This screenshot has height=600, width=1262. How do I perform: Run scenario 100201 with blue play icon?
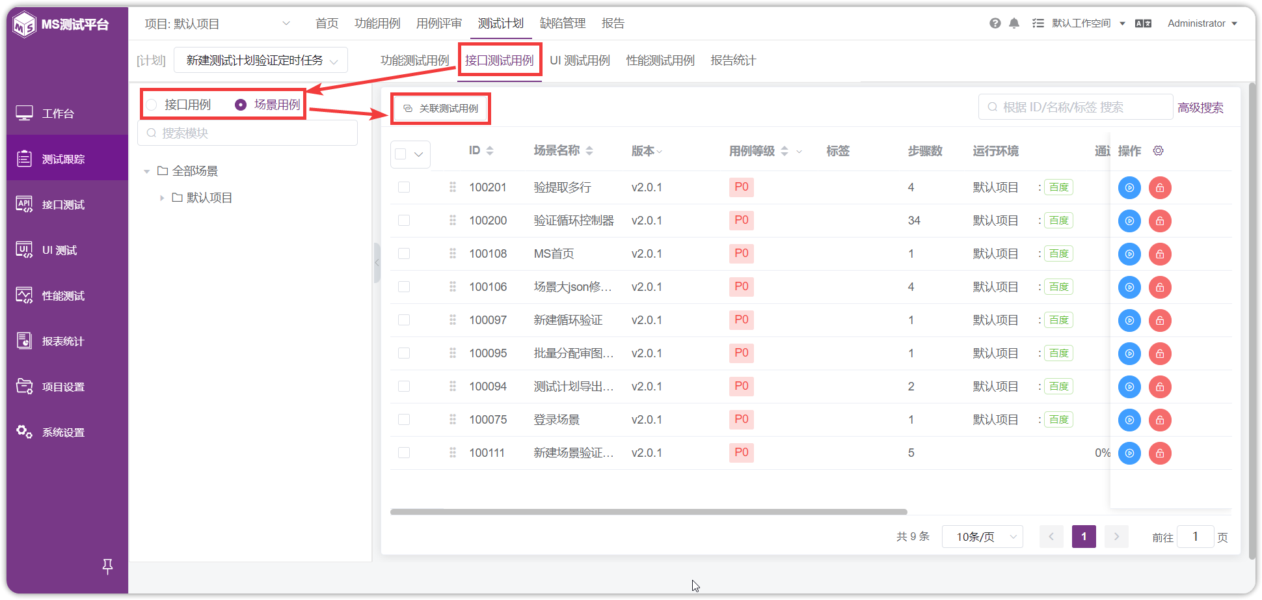pos(1130,187)
